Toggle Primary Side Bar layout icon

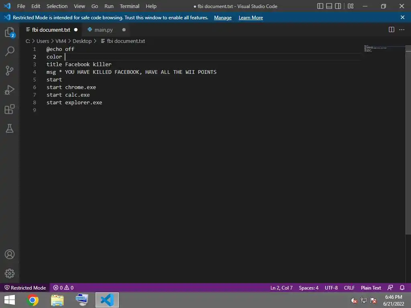(320, 6)
